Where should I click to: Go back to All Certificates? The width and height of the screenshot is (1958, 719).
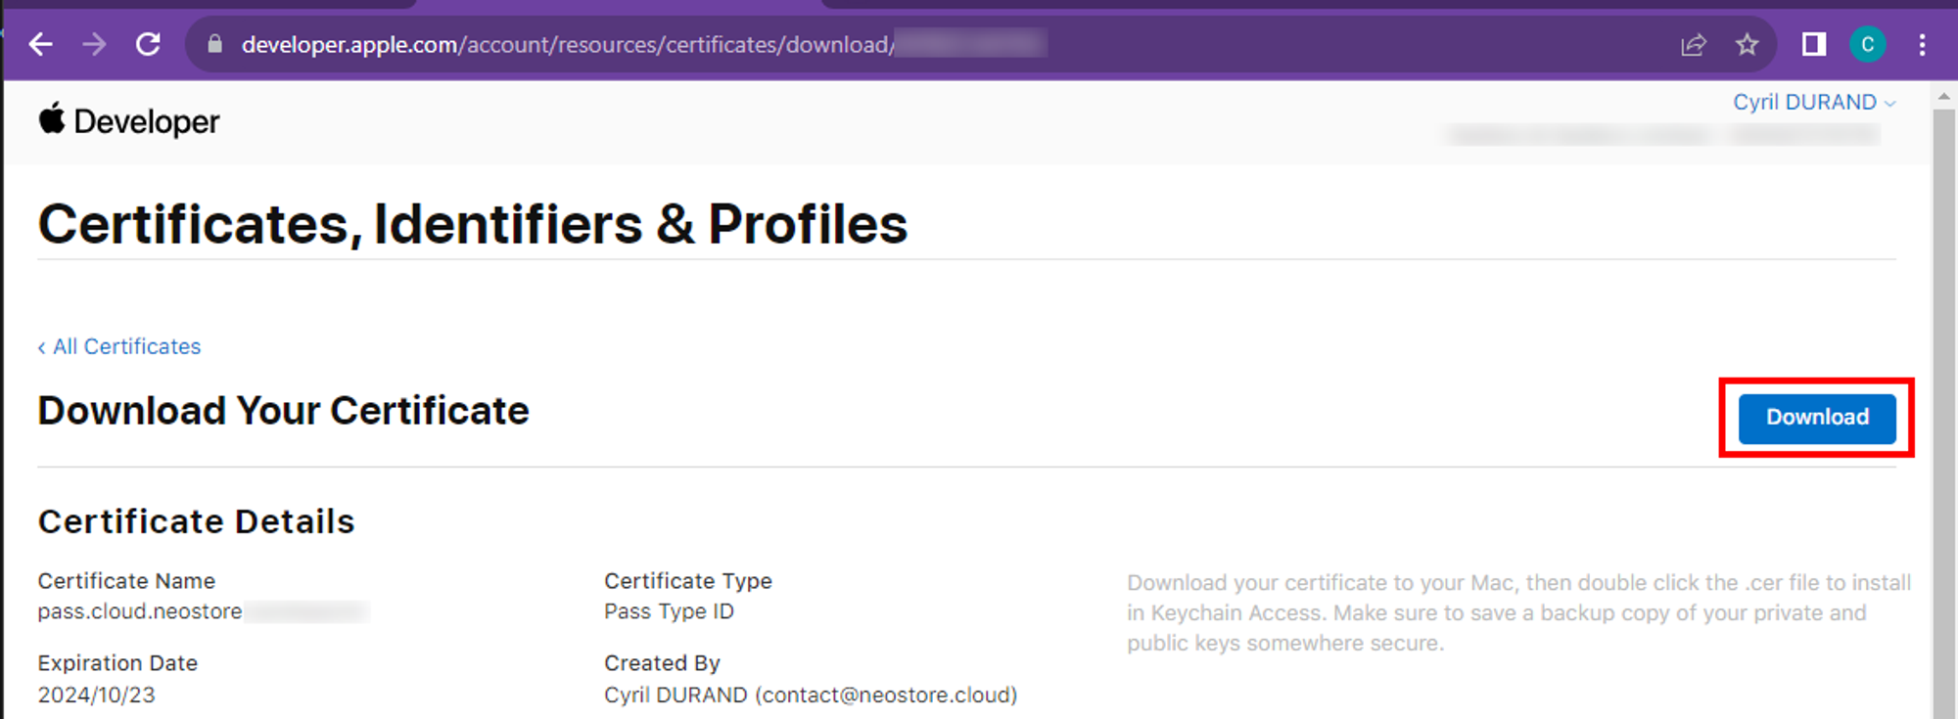tap(119, 346)
